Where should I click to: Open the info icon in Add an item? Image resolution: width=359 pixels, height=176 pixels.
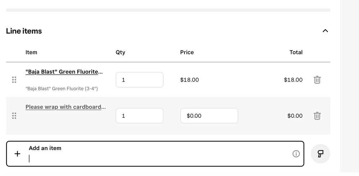pyautogui.click(x=296, y=154)
